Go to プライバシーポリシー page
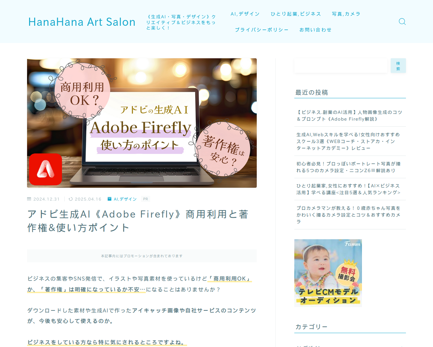Image resolution: width=433 pixels, height=347 pixels. point(262,30)
